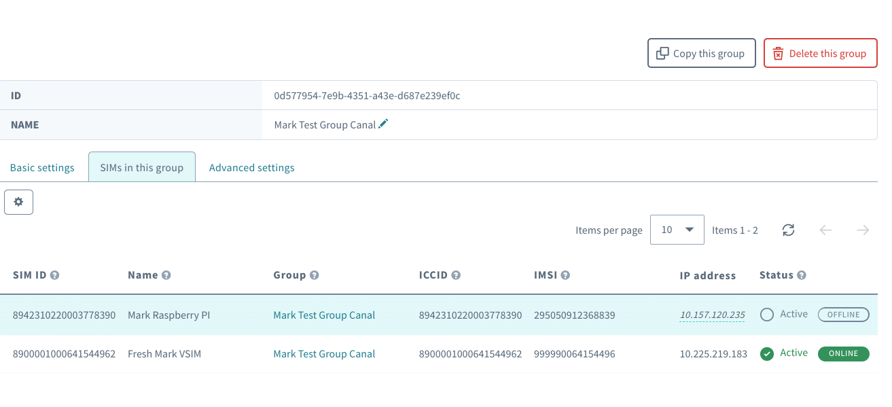Click the help icon next to Status header
The height and width of the screenshot is (407, 892).
pyautogui.click(x=802, y=275)
